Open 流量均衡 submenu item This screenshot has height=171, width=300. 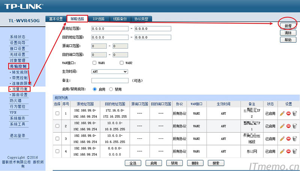pyautogui.click(x=20, y=89)
